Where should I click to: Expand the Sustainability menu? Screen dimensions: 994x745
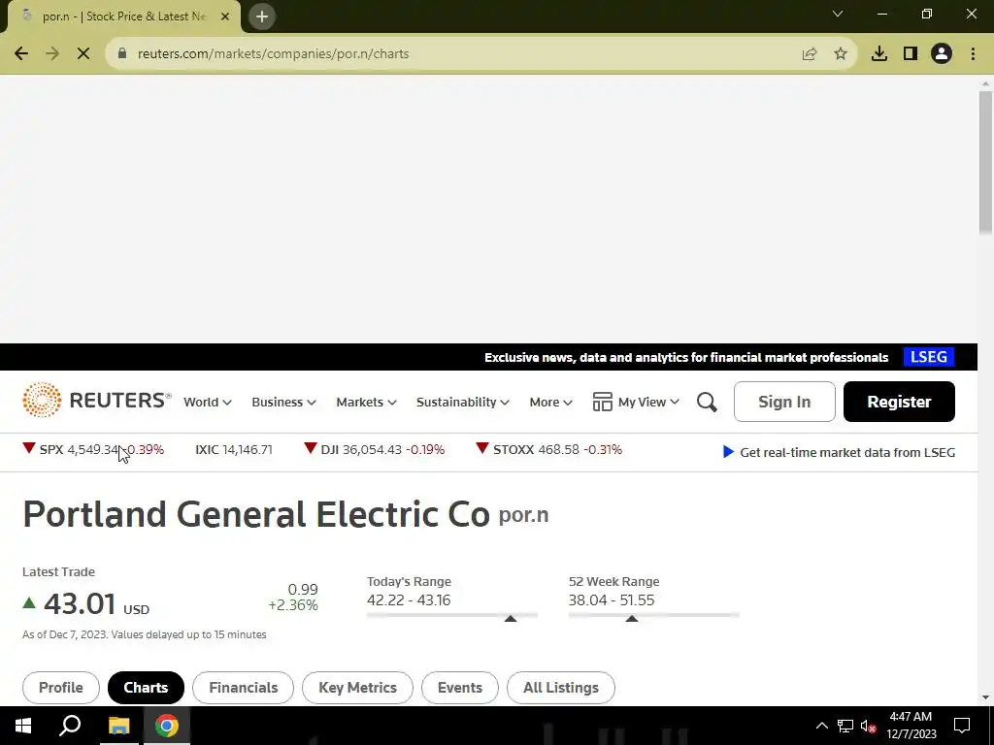pos(462,403)
